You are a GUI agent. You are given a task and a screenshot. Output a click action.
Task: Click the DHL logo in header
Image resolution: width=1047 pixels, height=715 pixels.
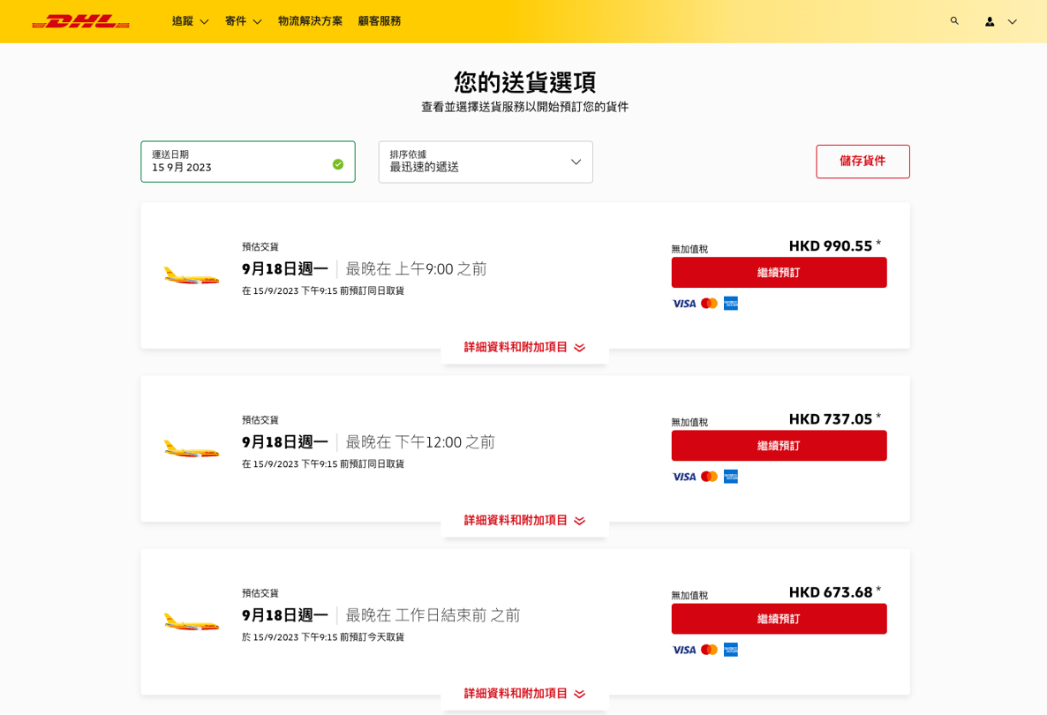pyautogui.click(x=80, y=21)
